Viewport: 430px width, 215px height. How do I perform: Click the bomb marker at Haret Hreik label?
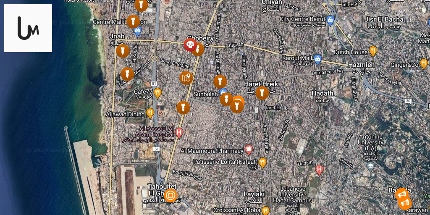[262, 93]
